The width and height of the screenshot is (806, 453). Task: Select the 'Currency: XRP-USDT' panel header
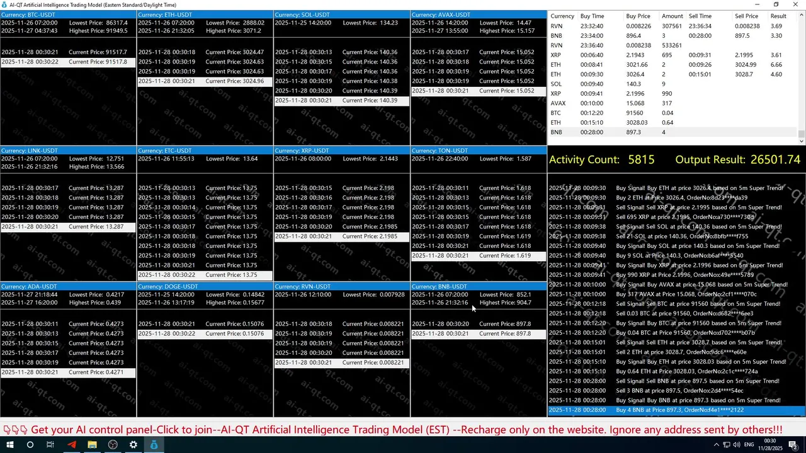pyautogui.click(x=342, y=150)
